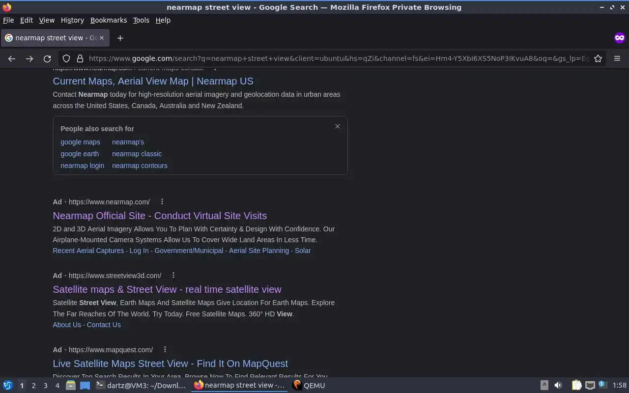The image size is (629, 393).
Task: Search for nearmap's suggestion
Action: [x=128, y=142]
